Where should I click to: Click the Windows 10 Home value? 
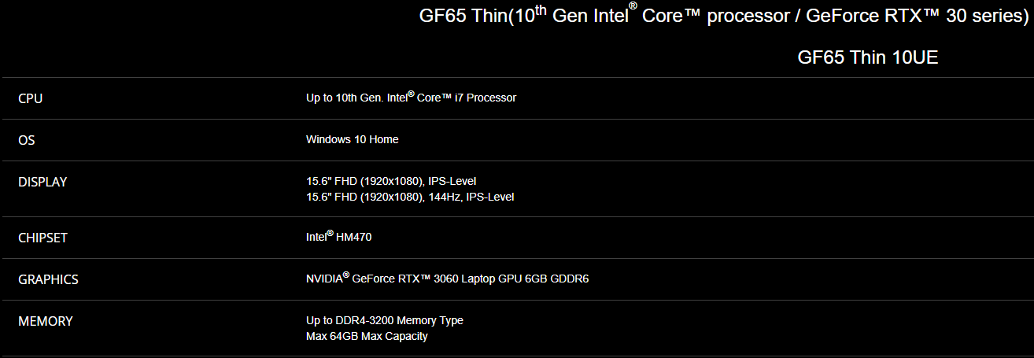352,139
